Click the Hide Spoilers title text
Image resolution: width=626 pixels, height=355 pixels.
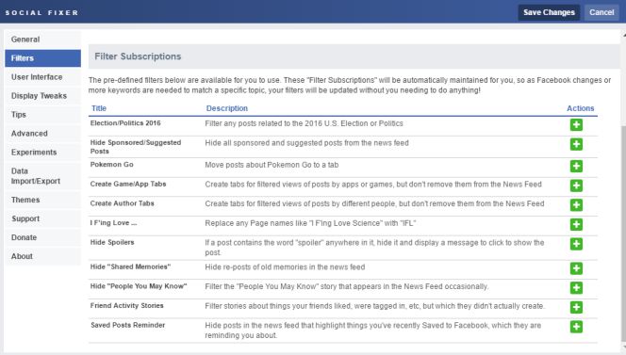coord(112,242)
